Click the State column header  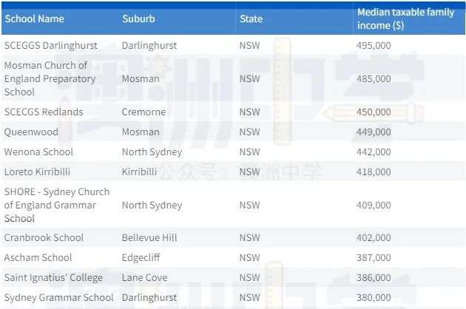(251, 18)
